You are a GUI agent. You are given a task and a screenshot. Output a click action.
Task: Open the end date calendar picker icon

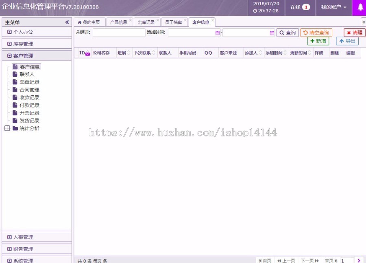click(x=272, y=33)
